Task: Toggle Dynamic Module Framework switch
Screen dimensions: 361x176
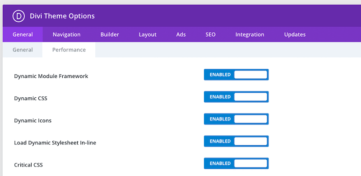Action: pos(236,75)
